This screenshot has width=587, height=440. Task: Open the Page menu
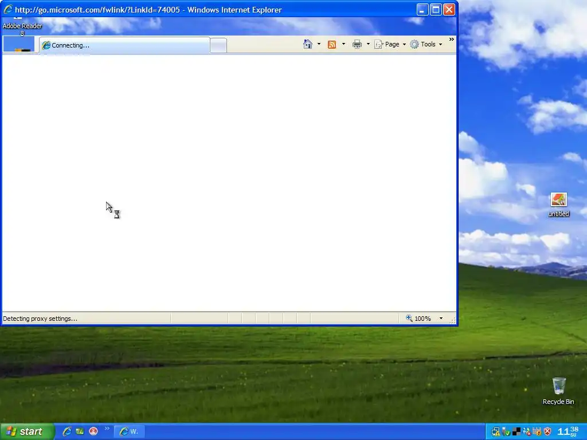(x=390, y=44)
